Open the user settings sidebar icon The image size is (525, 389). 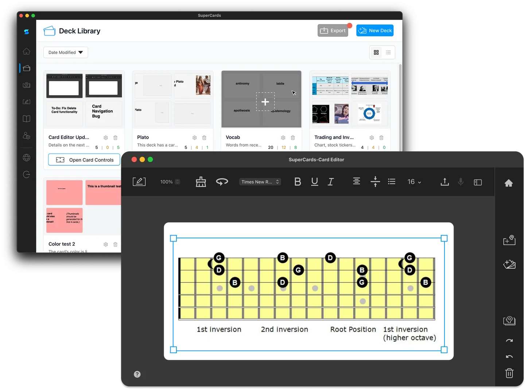point(26,136)
